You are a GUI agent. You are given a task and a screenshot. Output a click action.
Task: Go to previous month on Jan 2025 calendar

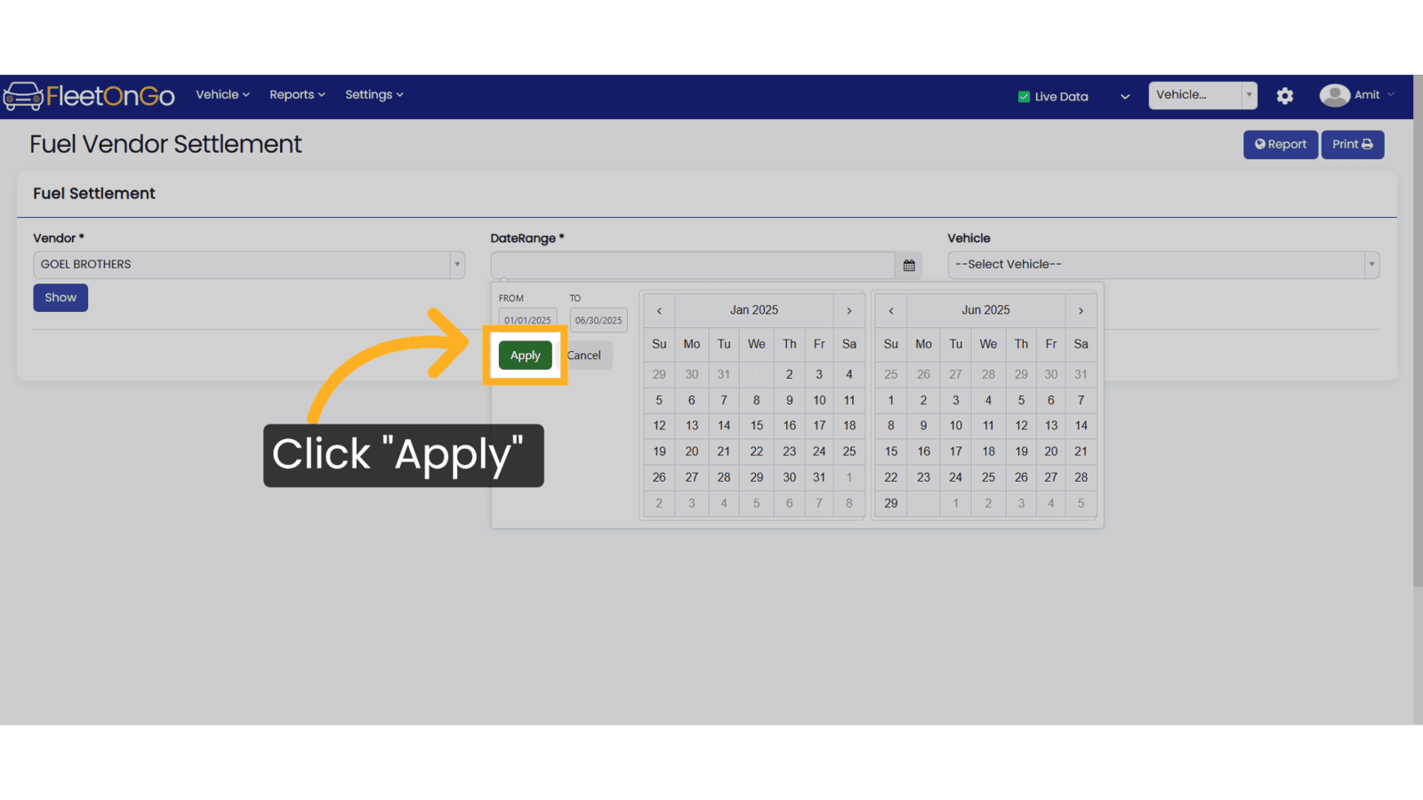pyautogui.click(x=659, y=310)
